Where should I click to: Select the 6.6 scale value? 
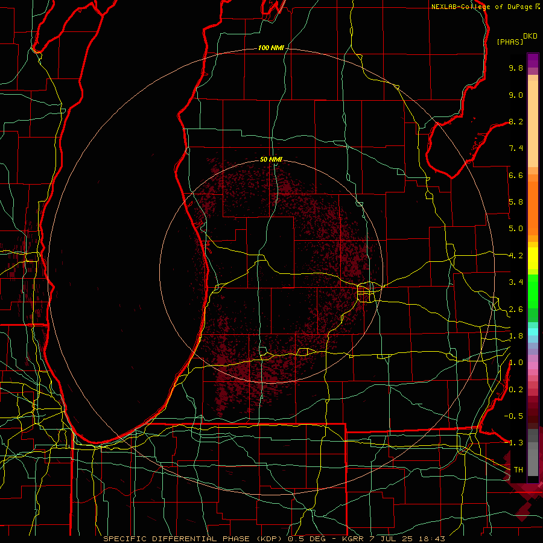point(516,175)
